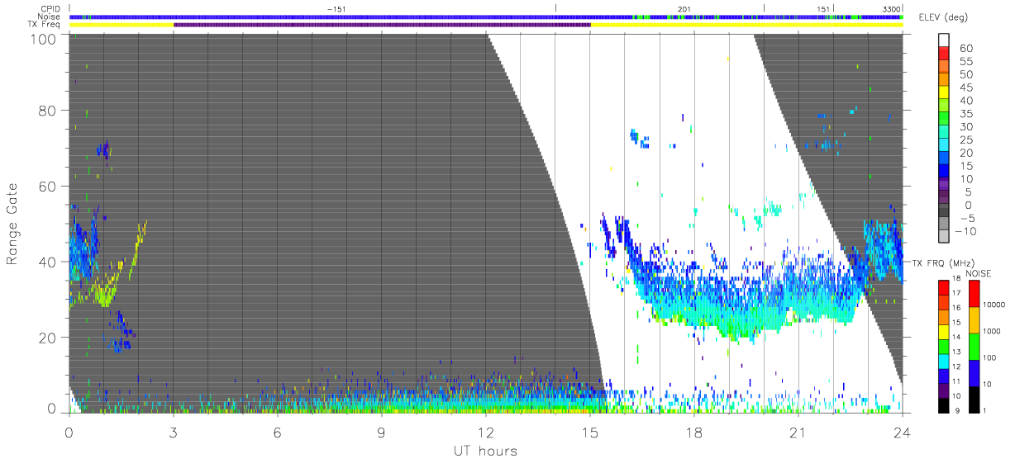
Task: Click the Noise row label at top
Action: [47, 17]
